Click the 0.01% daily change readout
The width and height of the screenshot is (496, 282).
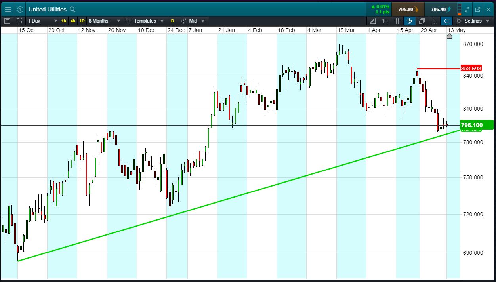coord(380,7)
